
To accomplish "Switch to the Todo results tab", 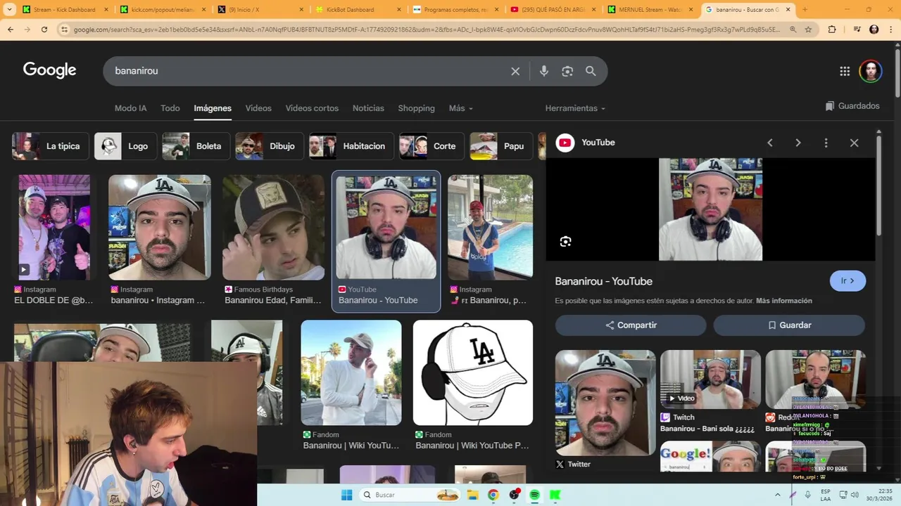I will [170, 108].
